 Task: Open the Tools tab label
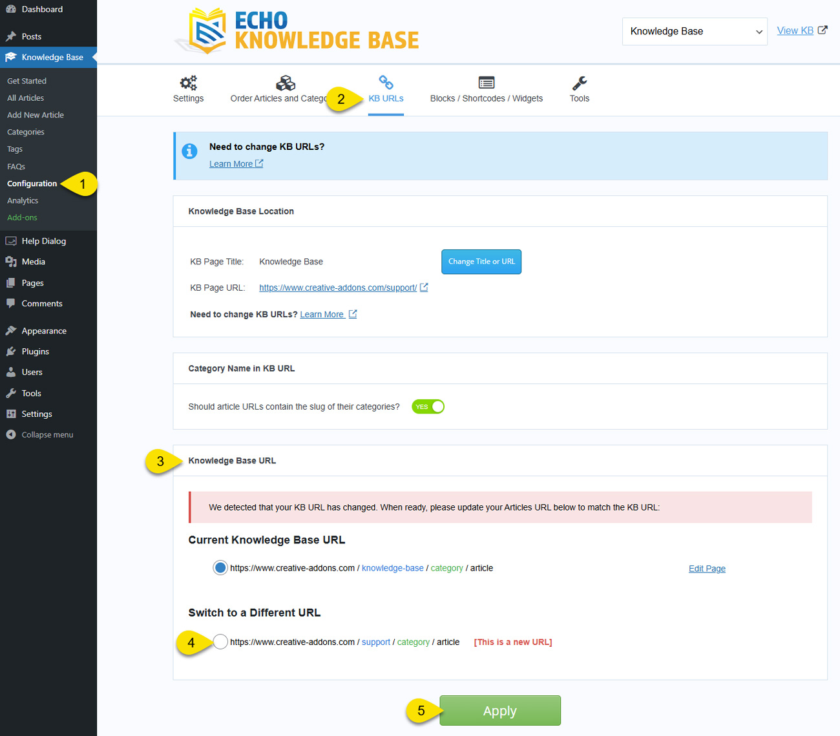580,98
